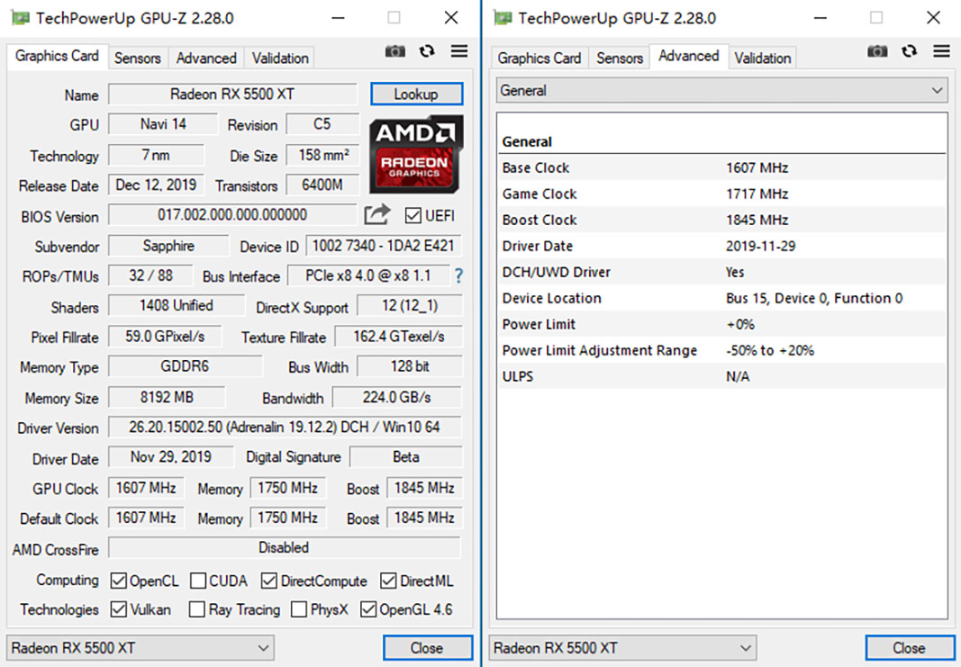Open the hamburger menu in left window
Image resolution: width=961 pixels, height=667 pixels.
(x=459, y=51)
